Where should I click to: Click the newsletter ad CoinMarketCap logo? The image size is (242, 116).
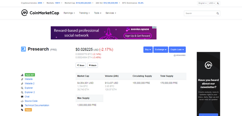click(x=208, y=65)
